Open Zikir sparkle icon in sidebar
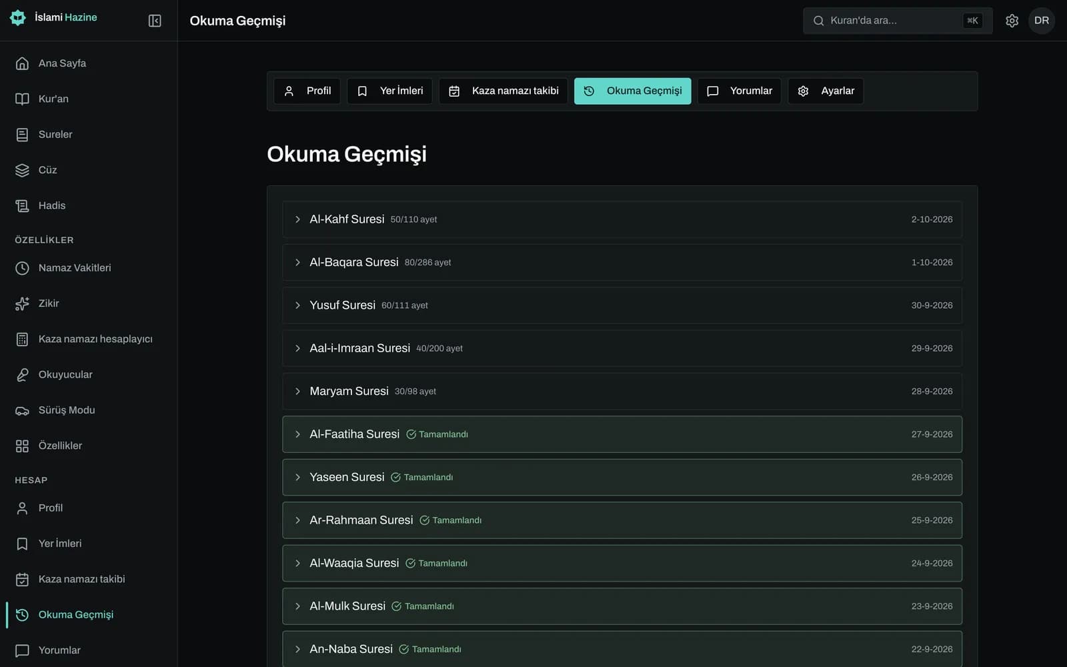This screenshot has height=667, width=1067. coord(22,303)
